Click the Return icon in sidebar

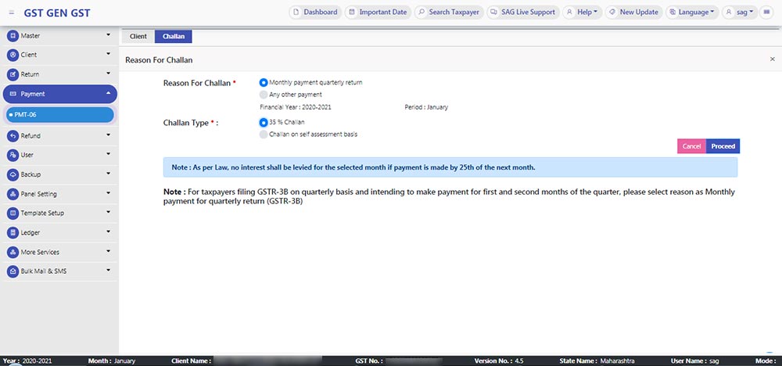13,74
